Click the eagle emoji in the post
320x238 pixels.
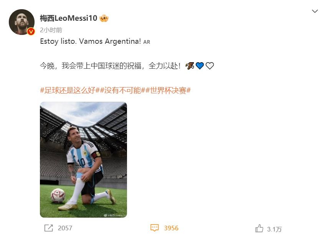click(190, 66)
